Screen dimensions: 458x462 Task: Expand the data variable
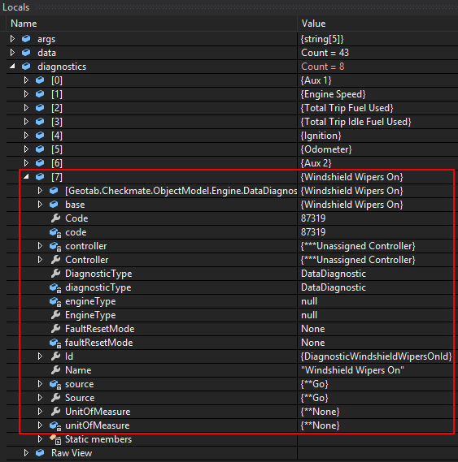tap(12, 53)
